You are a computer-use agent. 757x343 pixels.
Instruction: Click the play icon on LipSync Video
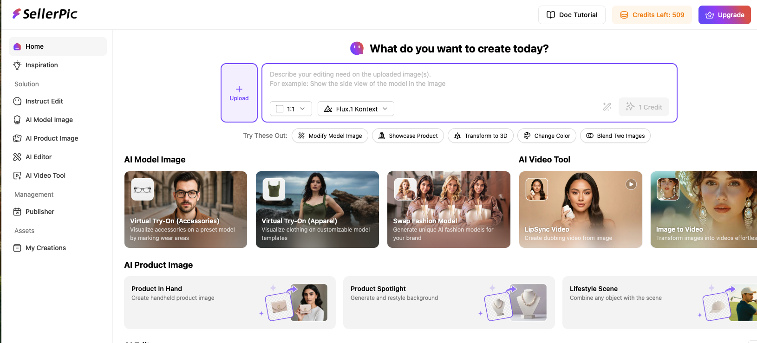pos(631,184)
